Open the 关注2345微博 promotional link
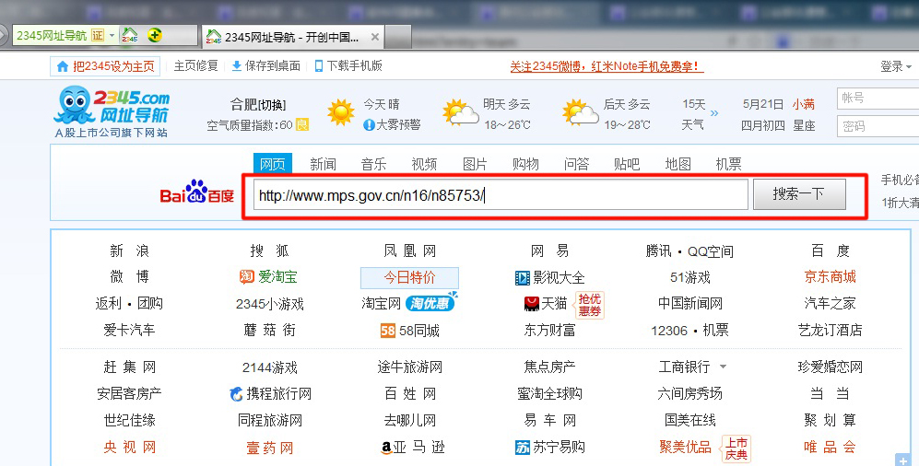 607,66
